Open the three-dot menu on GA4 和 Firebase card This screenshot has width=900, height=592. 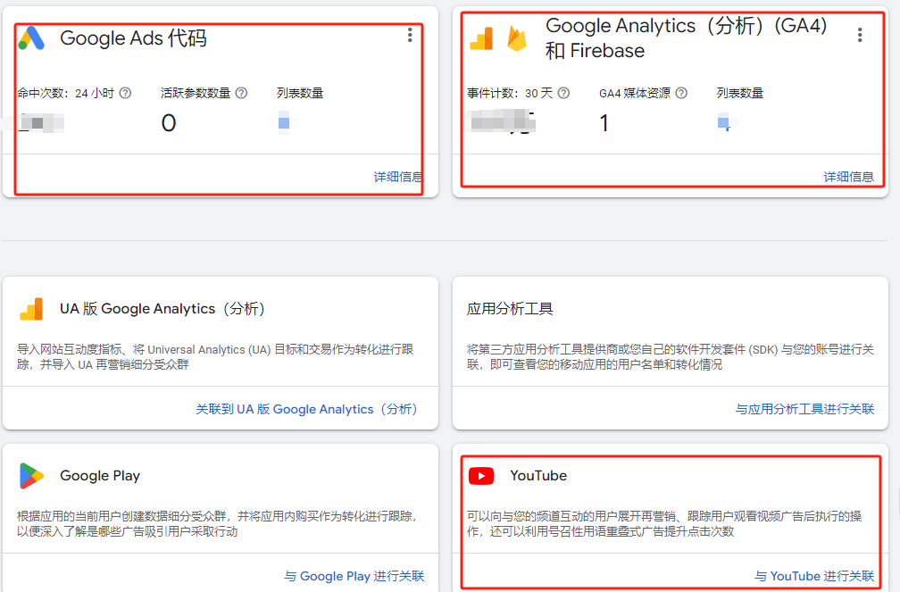click(x=860, y=35)
